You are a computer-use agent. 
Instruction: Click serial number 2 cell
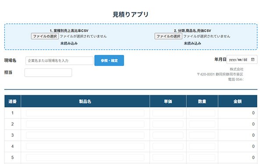[x=13, y=124]
